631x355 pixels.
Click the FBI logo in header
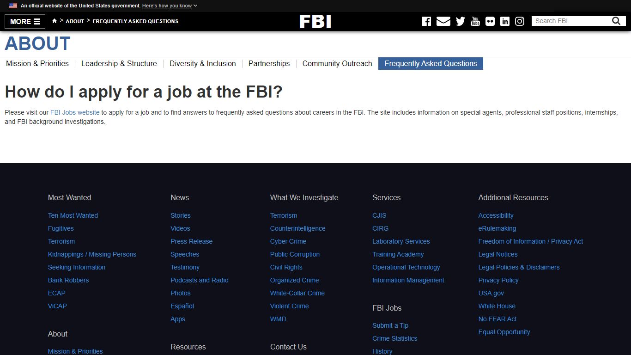(315, 21)
